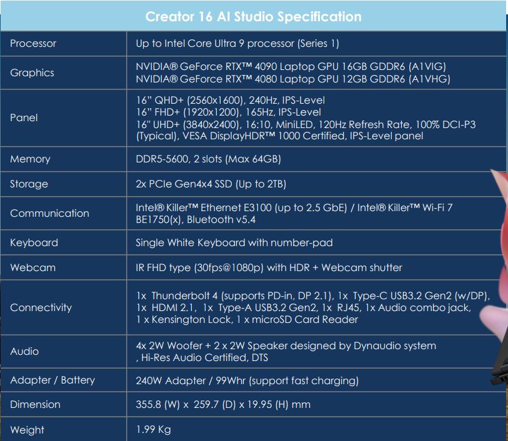This screenshot has height=441, width=508.
Task: Click the 'Keyboard' row label
Action: (x=34, y=243)
